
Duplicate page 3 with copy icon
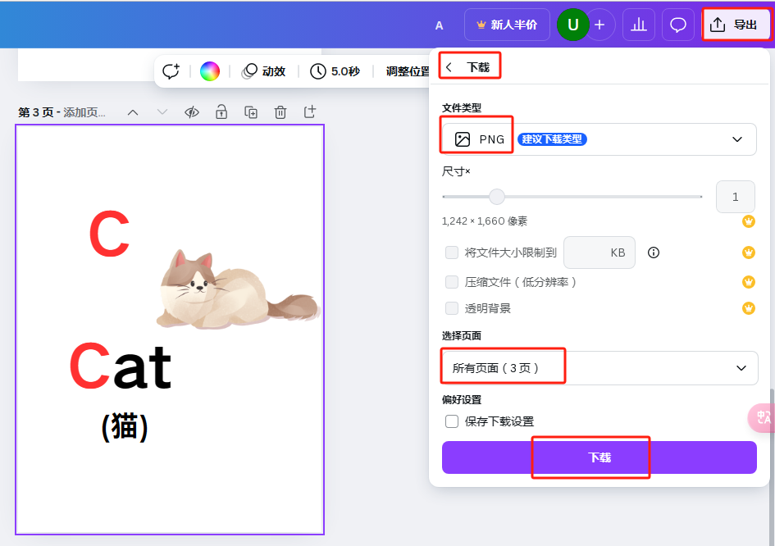pyautogui.click(x=251, y=112)
